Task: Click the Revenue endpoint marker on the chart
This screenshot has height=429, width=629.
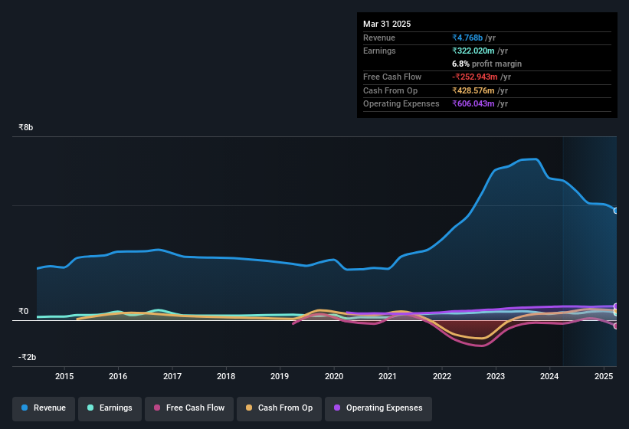Action: coord(616,211)
